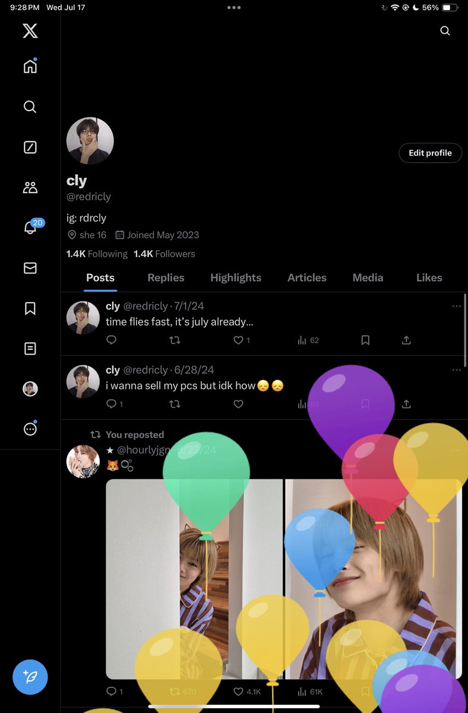Open Explore search icon in sidebar
468x713 pixels.
(x=30, y=107)
